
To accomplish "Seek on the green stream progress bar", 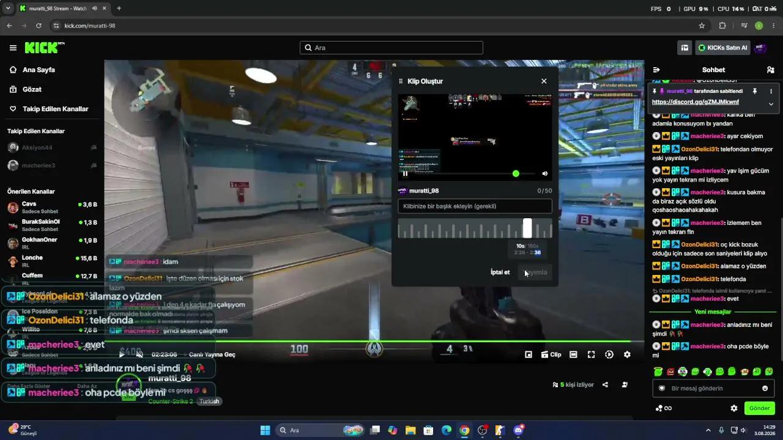I will (x=374, y=342).
